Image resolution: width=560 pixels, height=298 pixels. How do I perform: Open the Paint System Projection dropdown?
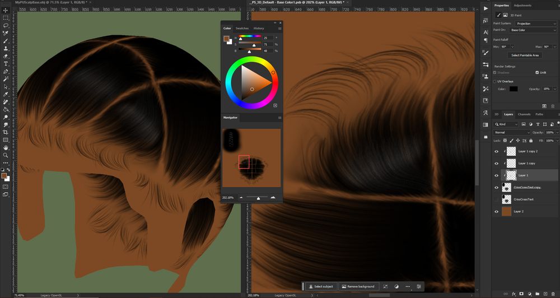click(536, 24)
